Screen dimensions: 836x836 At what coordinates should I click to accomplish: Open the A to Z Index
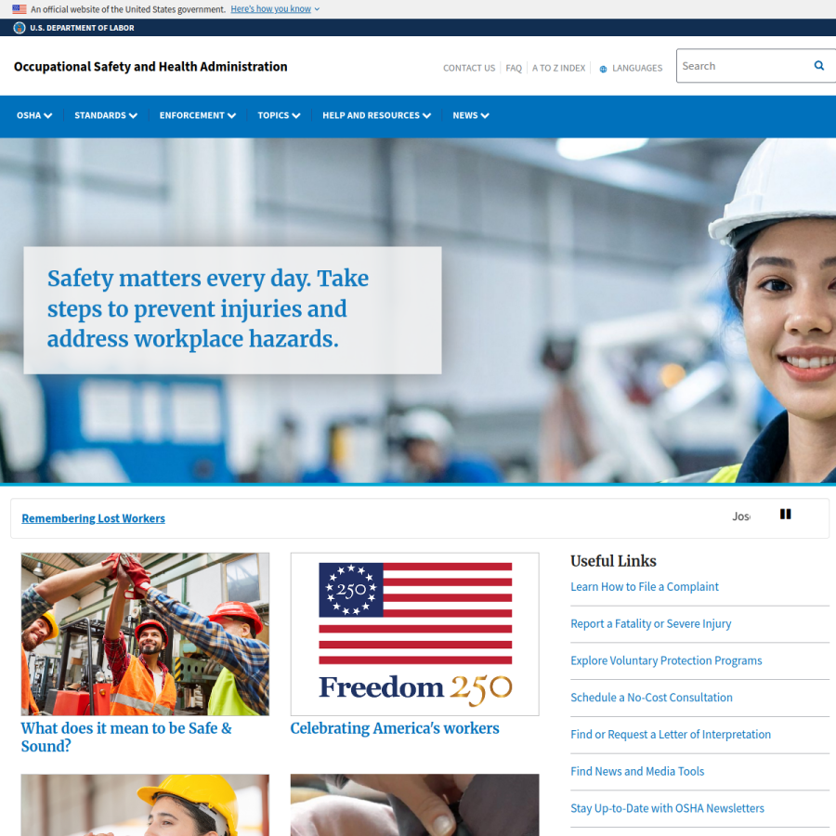[558, 68]
